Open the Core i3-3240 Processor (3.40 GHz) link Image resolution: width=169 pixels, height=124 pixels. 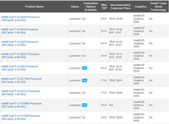pyautogui.click(x=19, y=30)
